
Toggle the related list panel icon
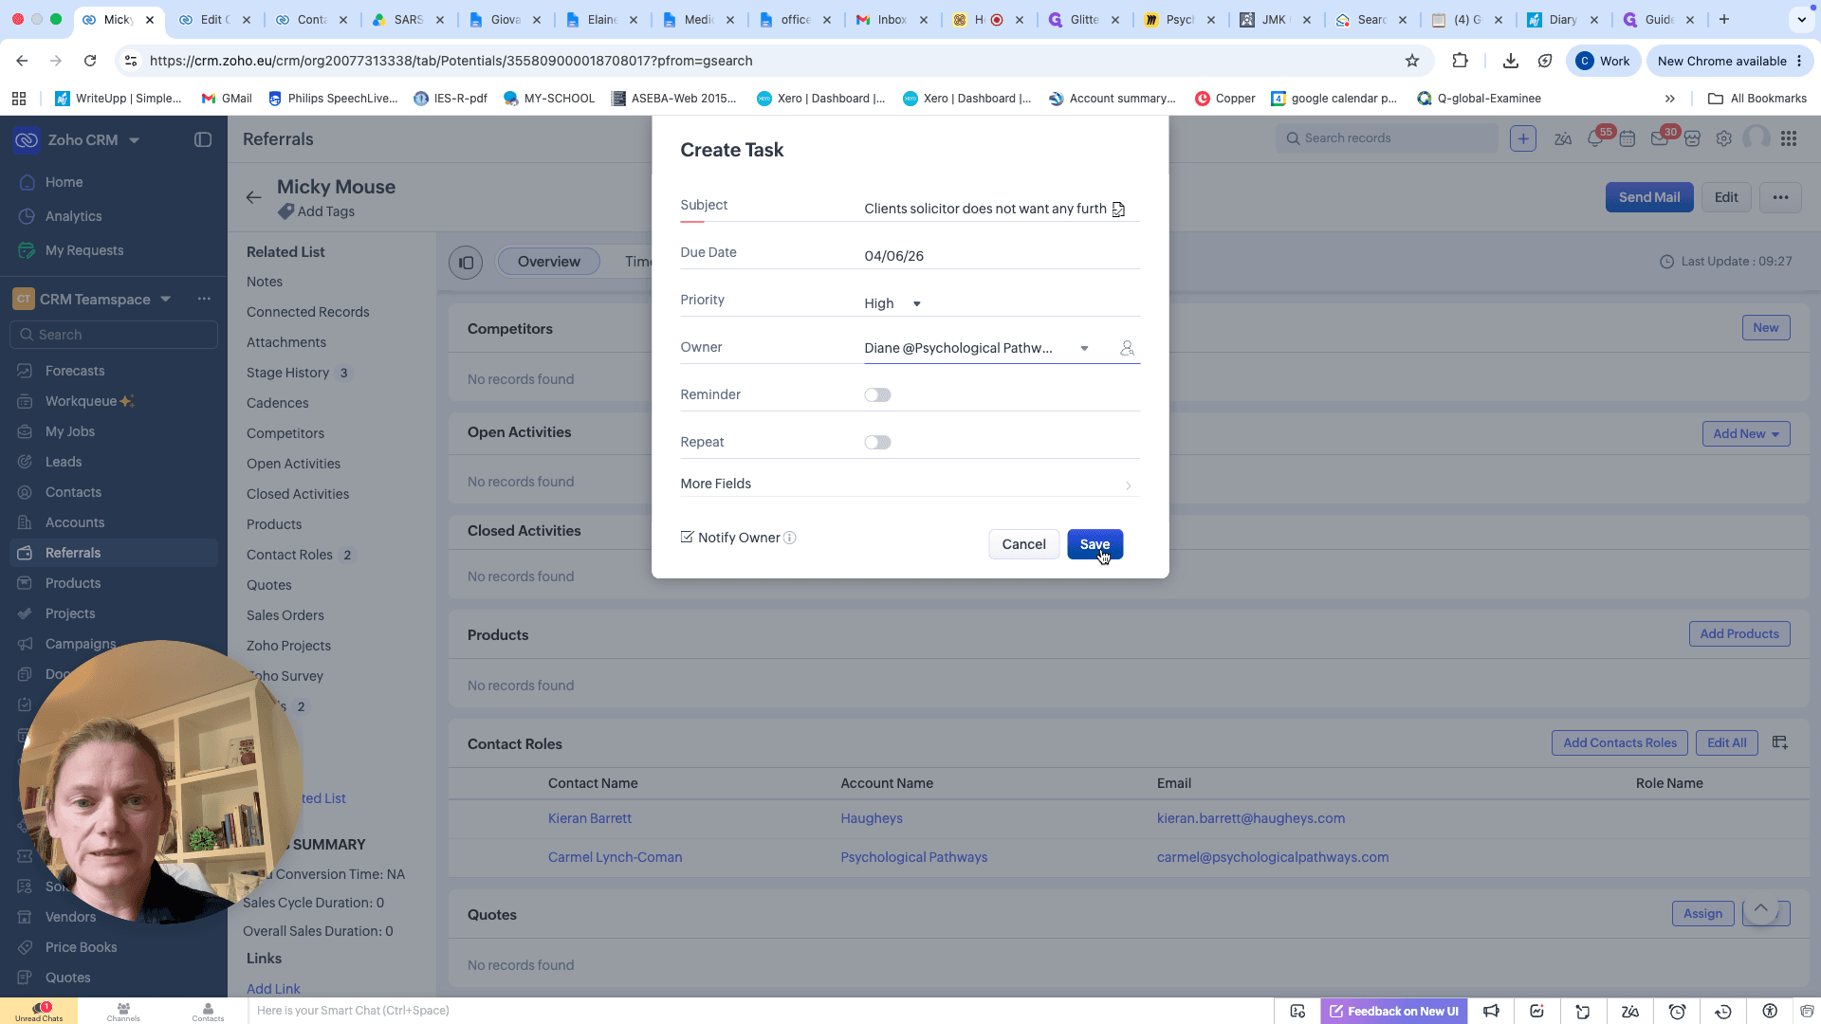point(466,263)
